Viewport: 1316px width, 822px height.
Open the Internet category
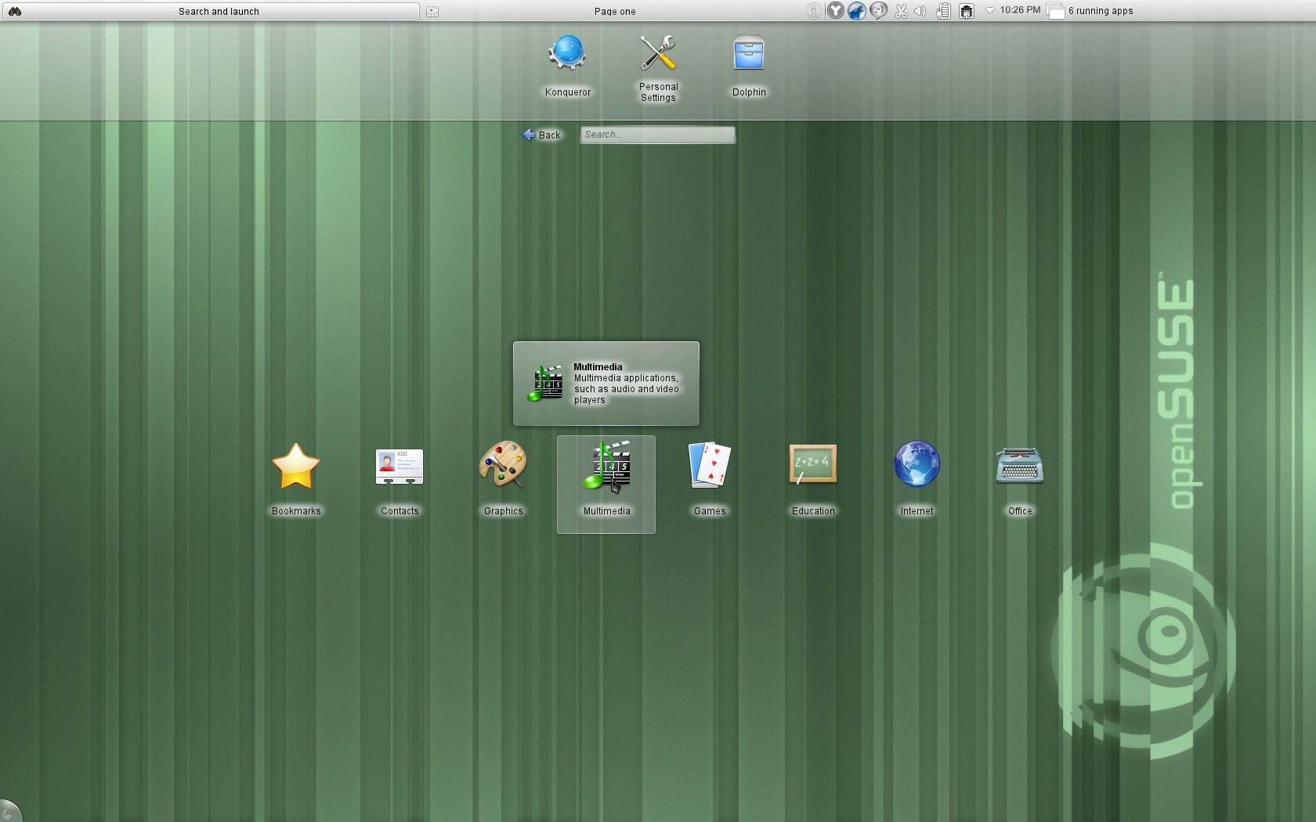[916, 479]
